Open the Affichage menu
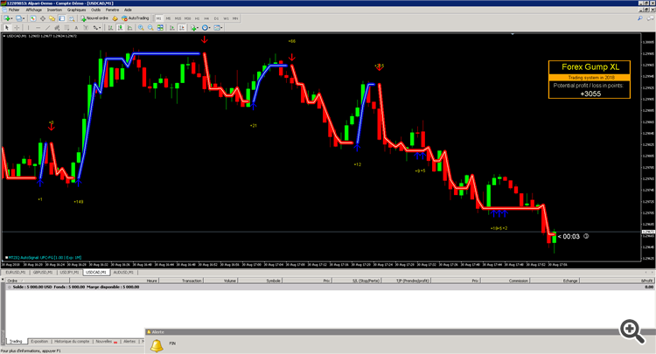Viewport: 656px width, 354px height. (34, 10)
